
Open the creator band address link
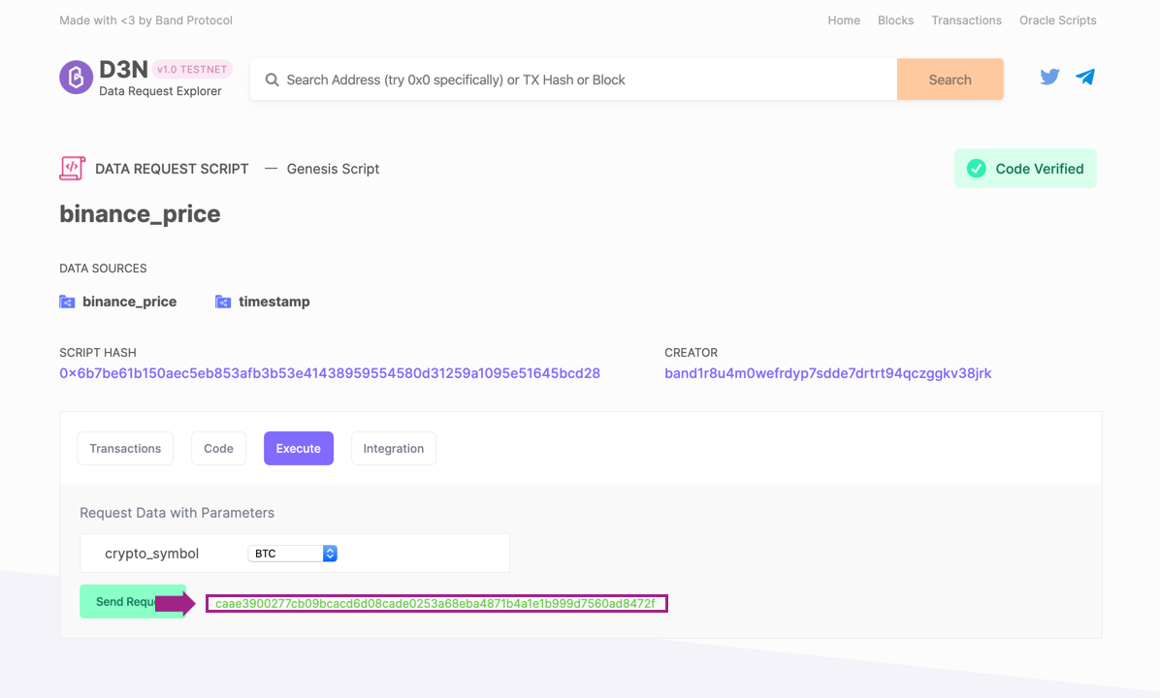point(827,373)
